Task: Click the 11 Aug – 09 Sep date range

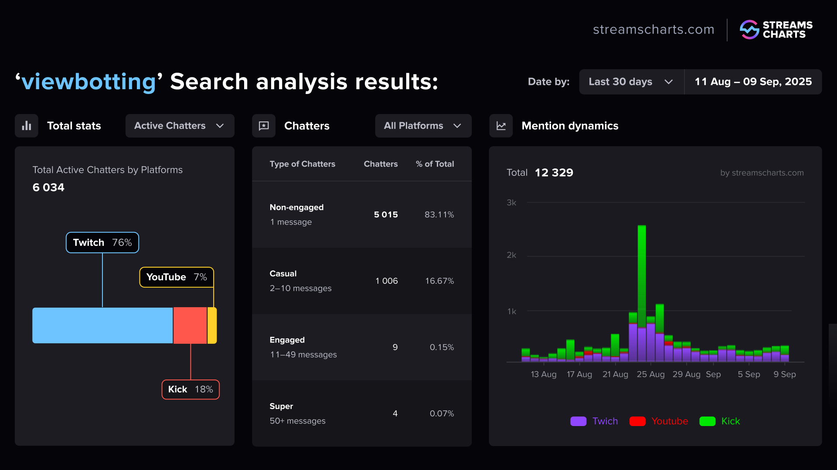Action: 753,82
